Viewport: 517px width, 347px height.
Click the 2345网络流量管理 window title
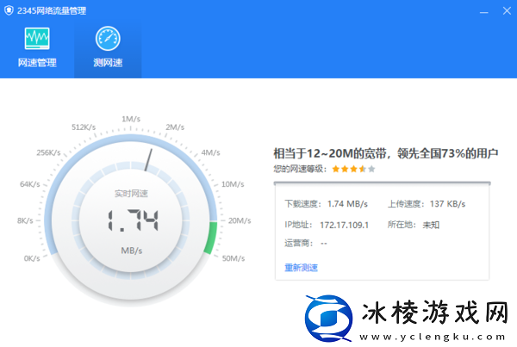[52, 11]
